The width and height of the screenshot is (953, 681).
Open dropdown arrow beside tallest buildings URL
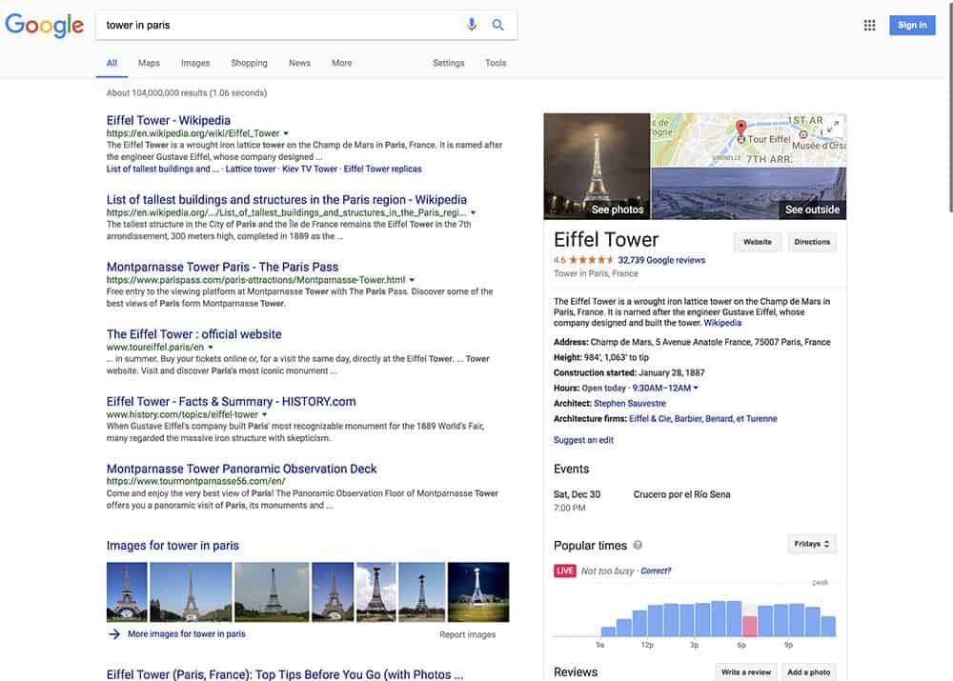(x=473, y=212)
